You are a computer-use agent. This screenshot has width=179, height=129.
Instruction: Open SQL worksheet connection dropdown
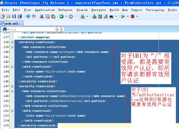click(87, 17)
